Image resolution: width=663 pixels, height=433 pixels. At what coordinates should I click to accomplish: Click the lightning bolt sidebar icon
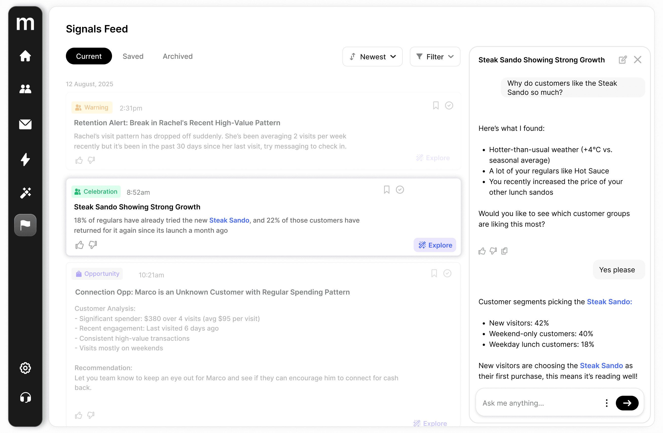(25, 159)
